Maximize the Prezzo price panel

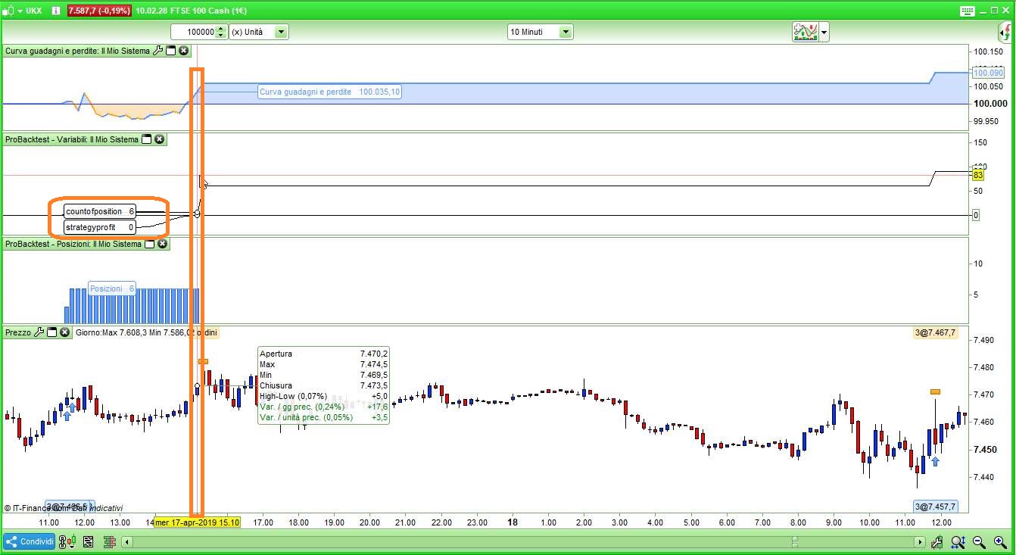pos(52,332)
